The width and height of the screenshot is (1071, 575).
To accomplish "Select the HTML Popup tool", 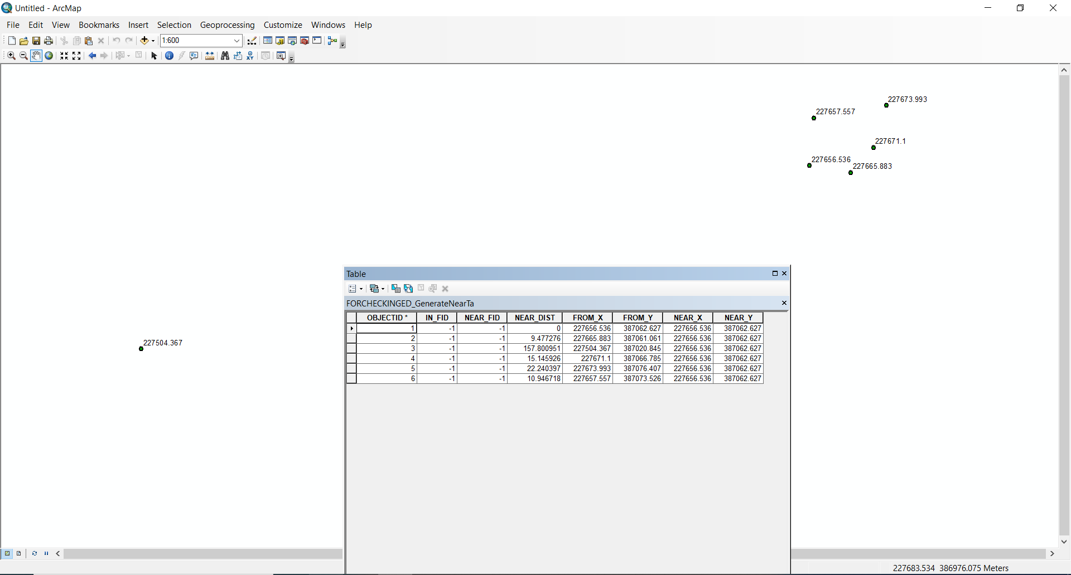I will point(194,56).
